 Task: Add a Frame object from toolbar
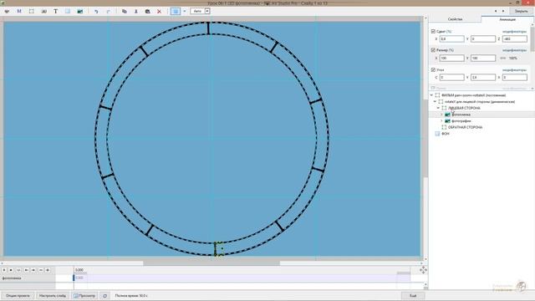click(32, 11)
